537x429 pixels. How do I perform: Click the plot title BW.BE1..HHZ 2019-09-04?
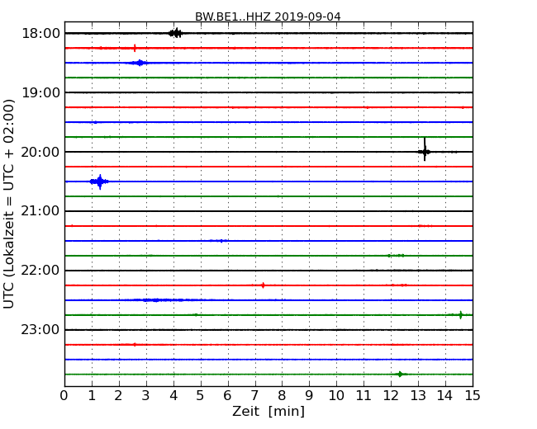268,16
